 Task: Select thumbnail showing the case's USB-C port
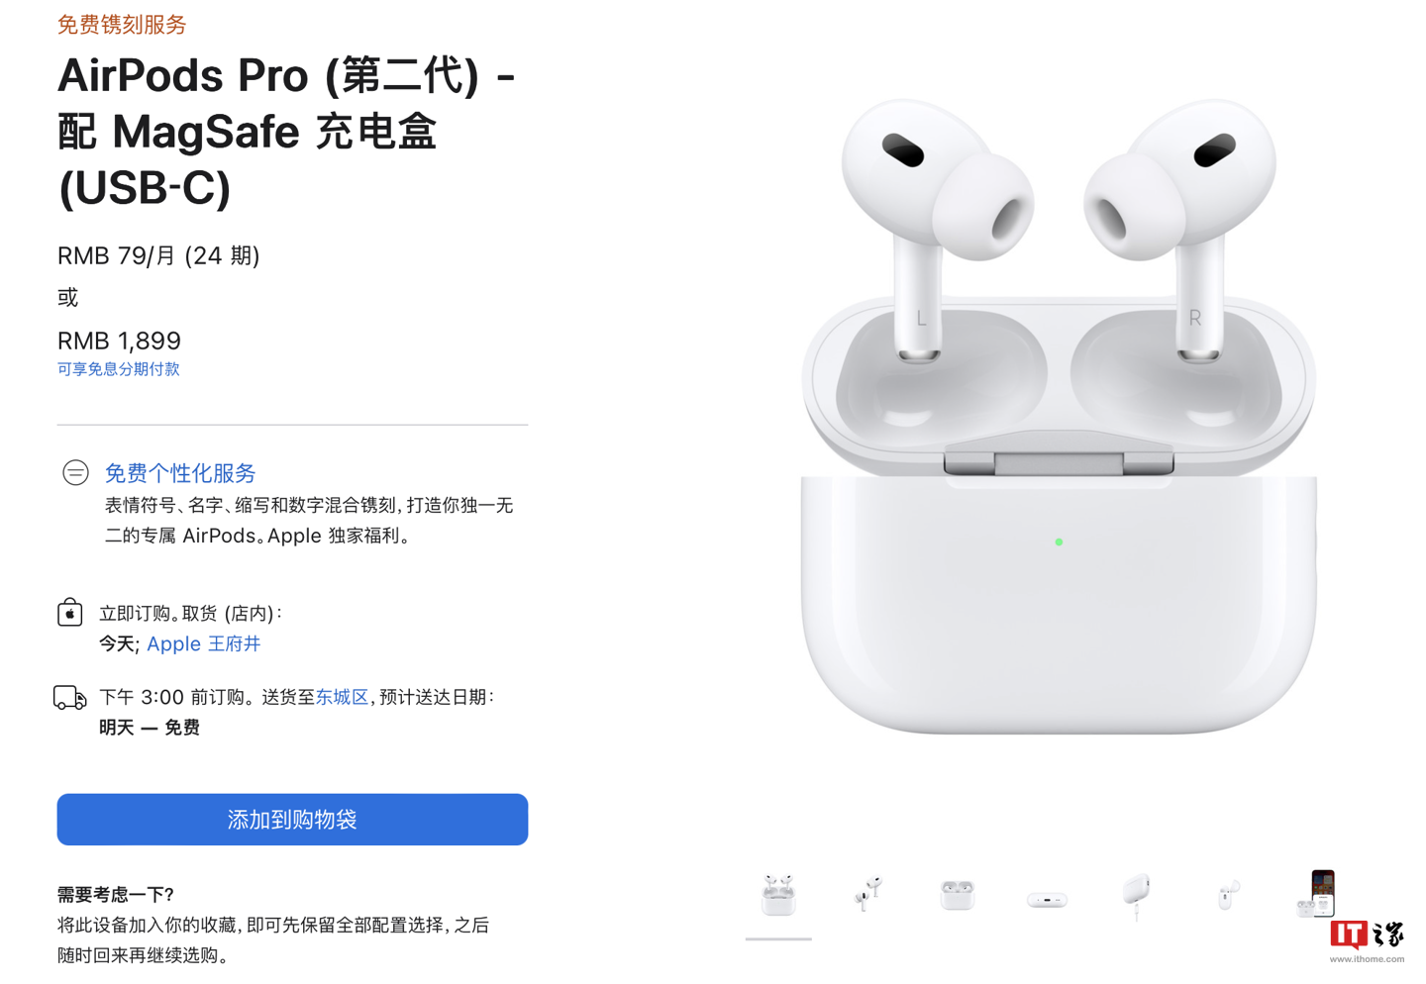click(x=1047, y=900)
